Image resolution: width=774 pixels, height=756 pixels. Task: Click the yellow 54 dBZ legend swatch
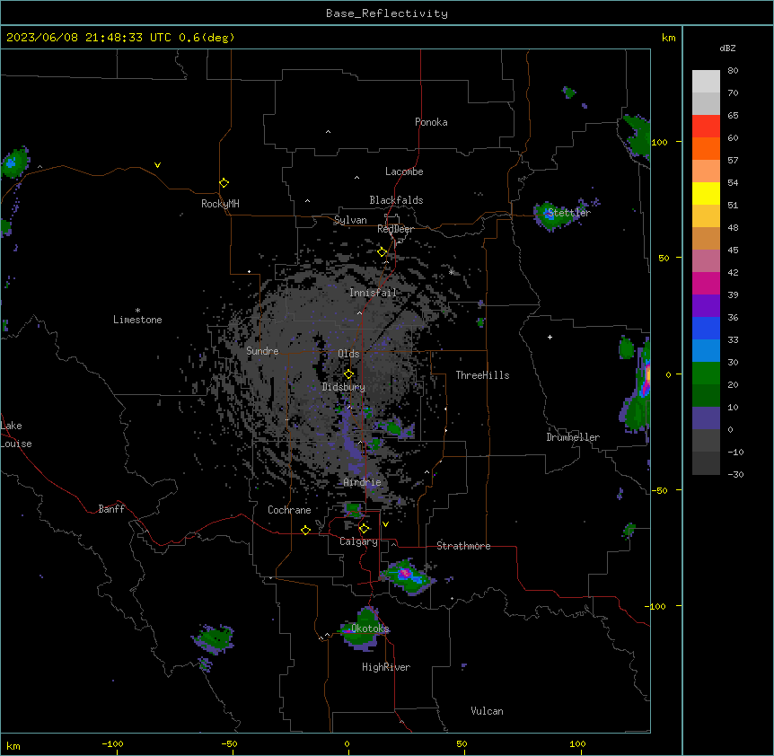coord(706,193)
